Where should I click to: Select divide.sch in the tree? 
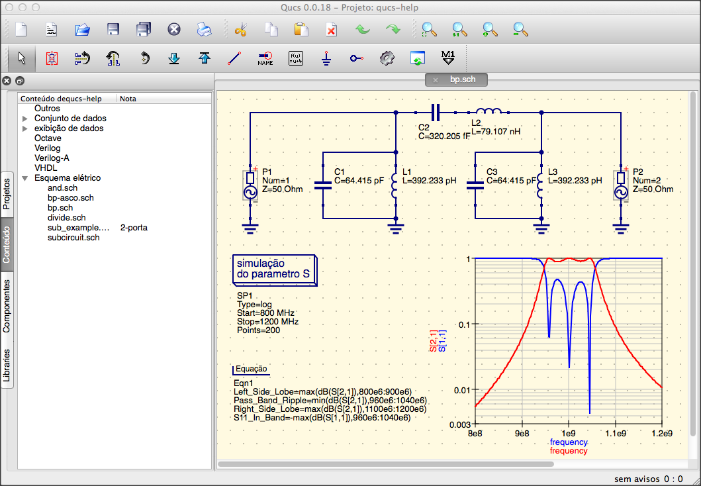click(x=67, y=218)
